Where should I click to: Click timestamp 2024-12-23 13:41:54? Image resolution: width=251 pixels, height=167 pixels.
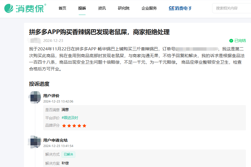pos(58,146)
